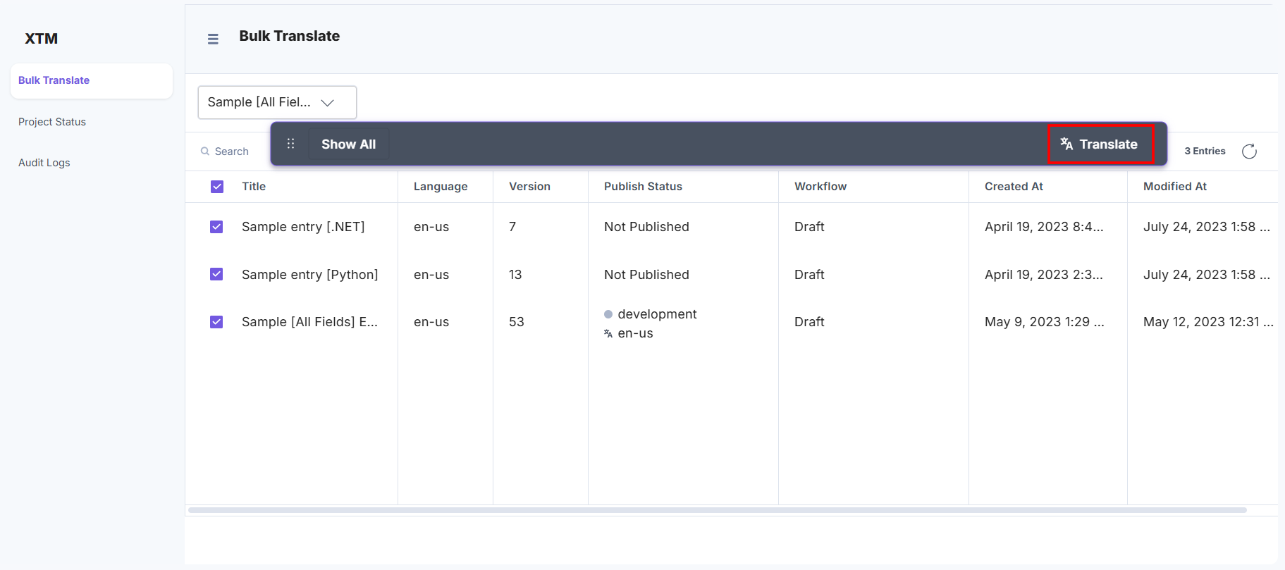Click the Version column header
The width and height of the screenshot is (1285, 570).
click(x=529, y=187)
